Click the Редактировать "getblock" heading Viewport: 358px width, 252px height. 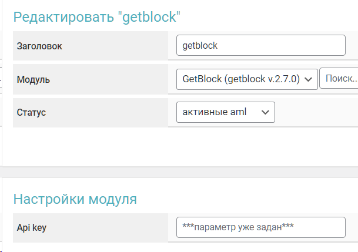click(x=96, y=16)
